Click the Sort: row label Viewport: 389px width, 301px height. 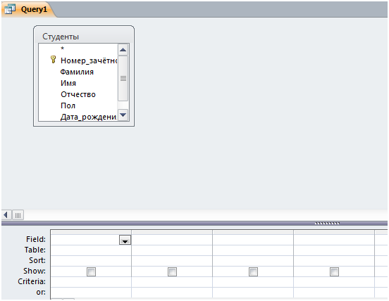tap(37, 261)
